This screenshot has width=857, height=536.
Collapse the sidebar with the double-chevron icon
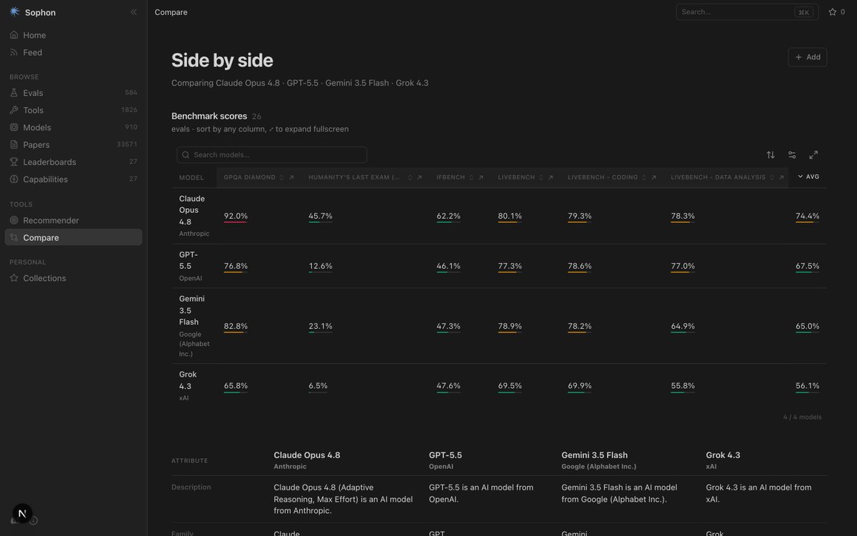point(134,12)
